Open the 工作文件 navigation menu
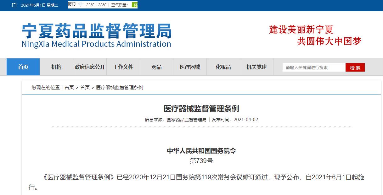Viewport: 383px width, 195px height. coord(123,67)
